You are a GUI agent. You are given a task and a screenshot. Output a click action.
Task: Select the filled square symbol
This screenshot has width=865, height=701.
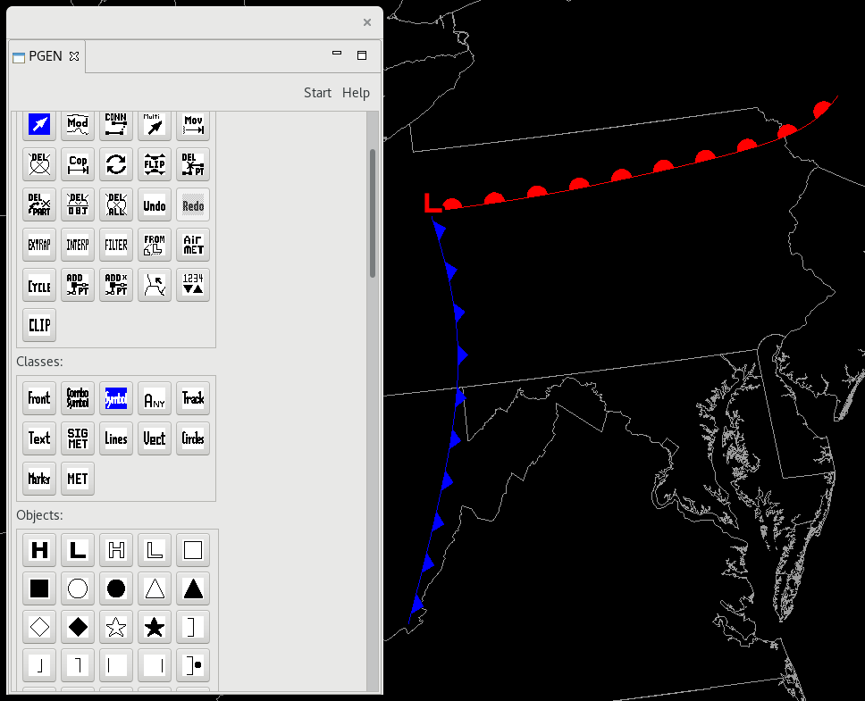click(39, 588)
